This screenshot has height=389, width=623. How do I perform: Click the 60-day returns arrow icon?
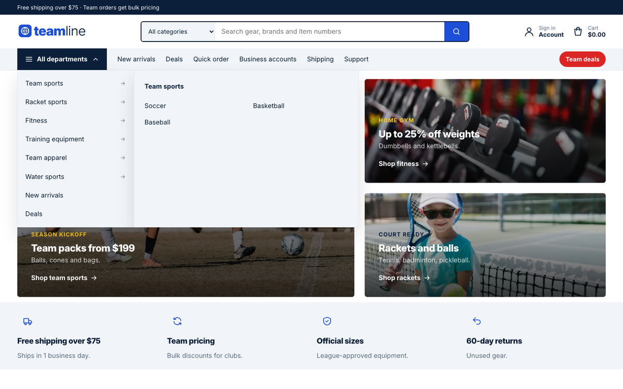477,321
